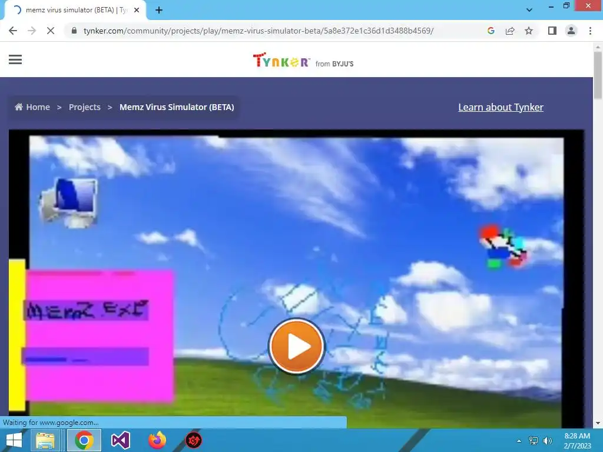Minimize the Chrome window
603x452 pixels.
point(551,6)
